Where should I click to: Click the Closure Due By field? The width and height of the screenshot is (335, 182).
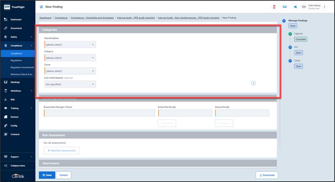click(x=242, y=113)
